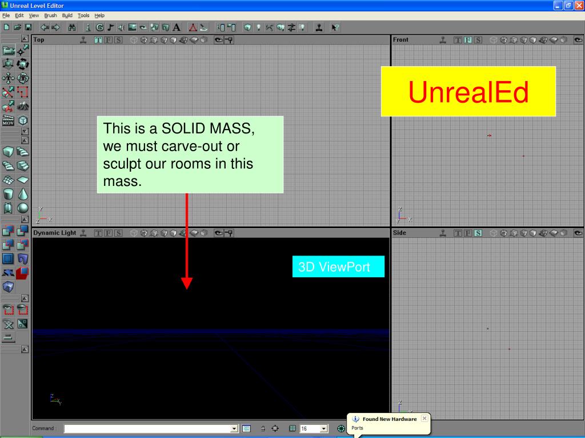The image size is (585, 438).
Task: Open the full log window icon beside Command
Action: coord(246,428)
